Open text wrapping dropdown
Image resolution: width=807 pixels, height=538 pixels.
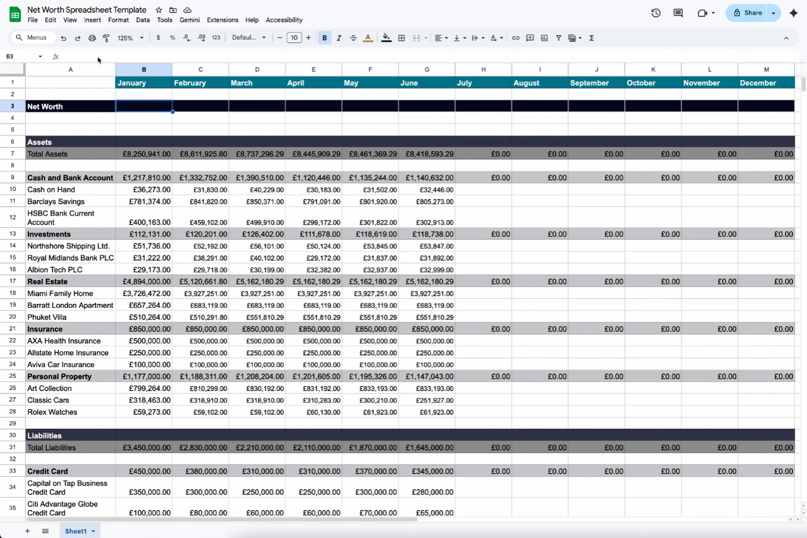(479, 38)
